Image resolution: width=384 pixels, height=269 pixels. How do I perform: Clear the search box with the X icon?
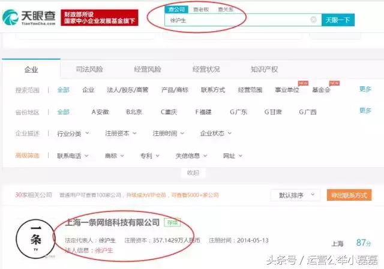[x=313, y=20]
